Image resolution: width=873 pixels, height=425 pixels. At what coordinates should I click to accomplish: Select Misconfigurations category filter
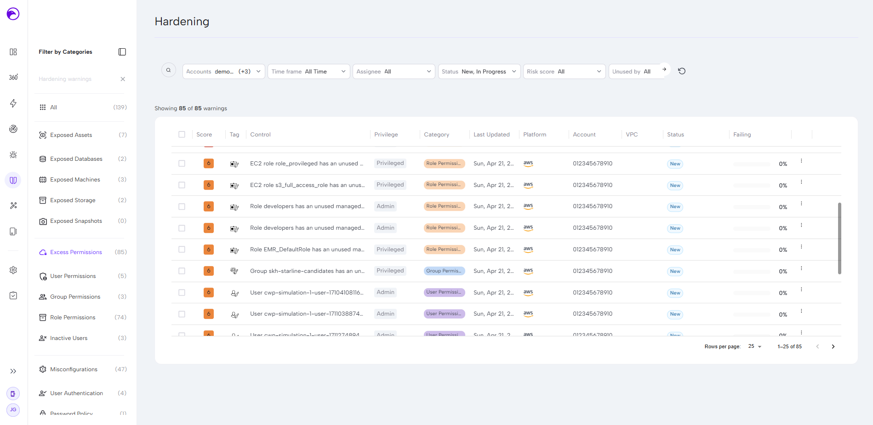pyautogui.click(x=74, y=369)
